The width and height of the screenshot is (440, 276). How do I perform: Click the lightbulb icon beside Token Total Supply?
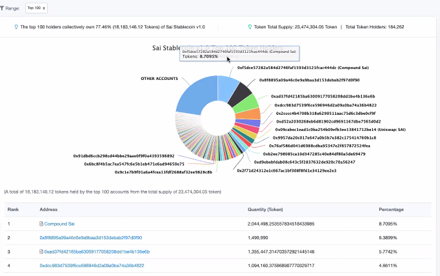[250, 27]
